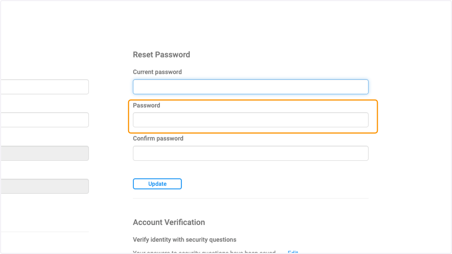Open the Edit link for security questions
The width and height of the screenshot is (452, 254).
(293, 252)
